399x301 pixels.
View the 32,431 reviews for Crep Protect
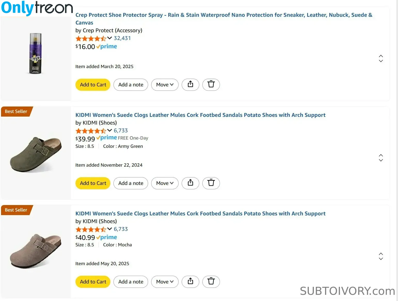pos(122,38)
